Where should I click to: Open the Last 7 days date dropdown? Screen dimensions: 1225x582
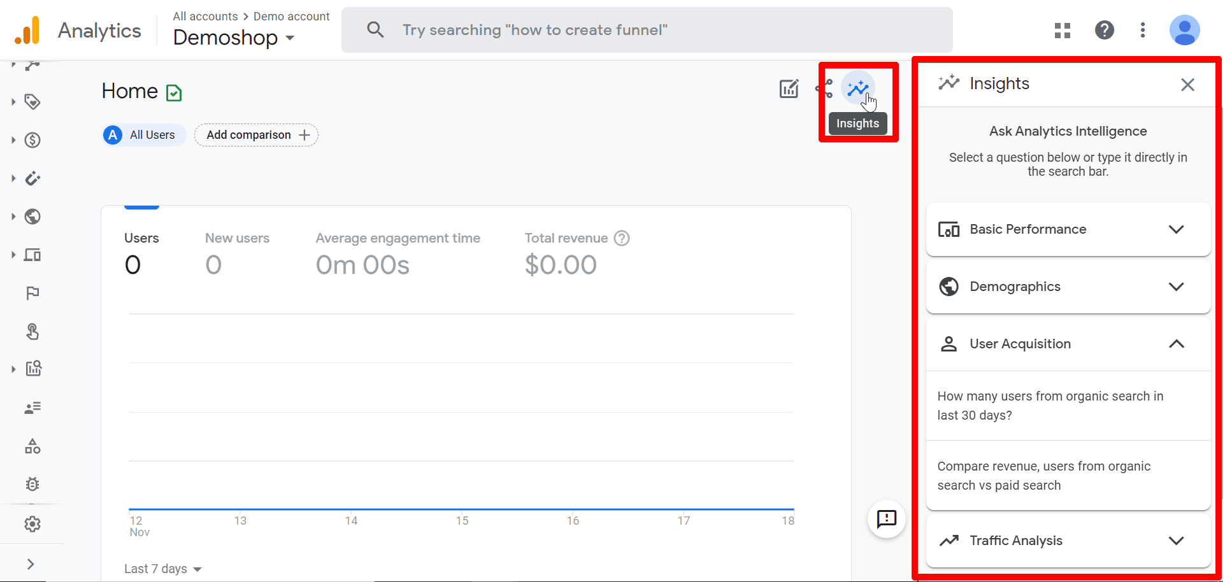point(163,569)
